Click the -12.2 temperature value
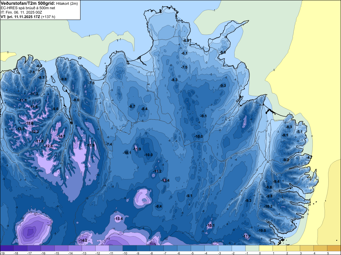The width and height of the screenshot is (341, 255). (35, 132)
